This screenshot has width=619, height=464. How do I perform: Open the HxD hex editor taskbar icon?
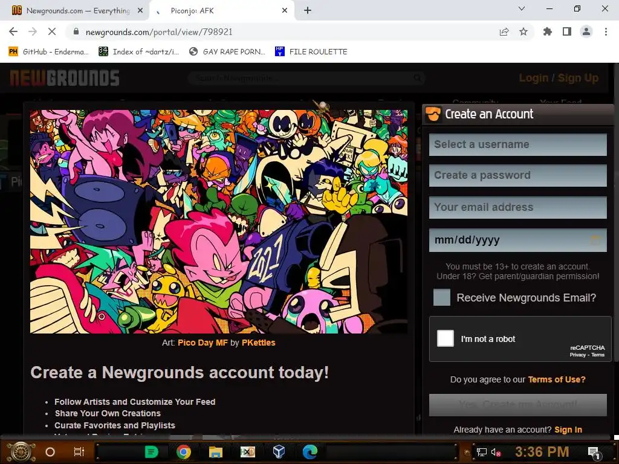(247, 452)
